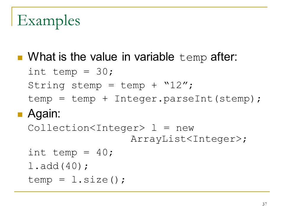Click the line 'int temp = 30;'
This screenshot has width=284, height=213.
[x=71, y=72]
